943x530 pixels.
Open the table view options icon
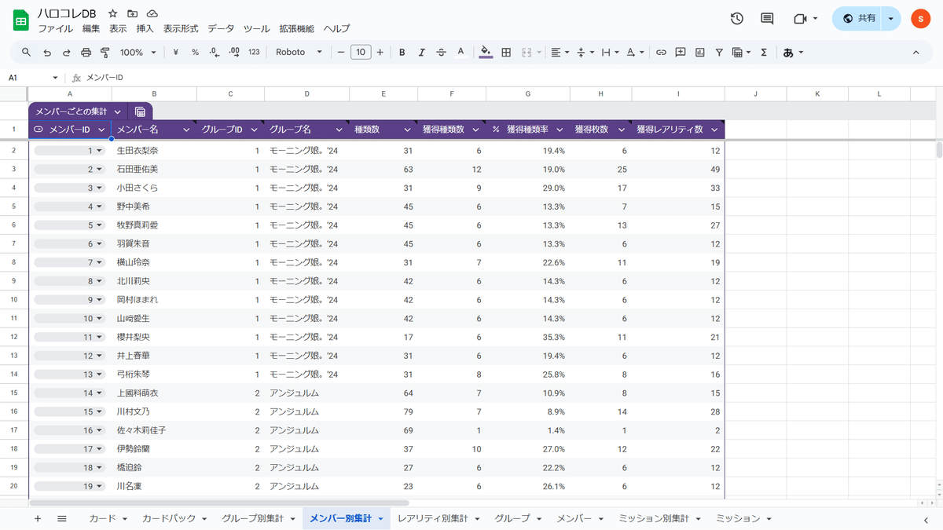coord(740,53)
